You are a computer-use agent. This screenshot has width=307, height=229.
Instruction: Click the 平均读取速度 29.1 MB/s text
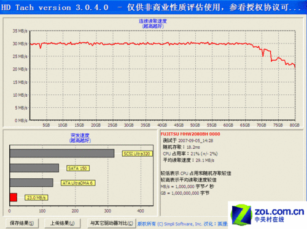pyautogui.click(x=188, y=160)
